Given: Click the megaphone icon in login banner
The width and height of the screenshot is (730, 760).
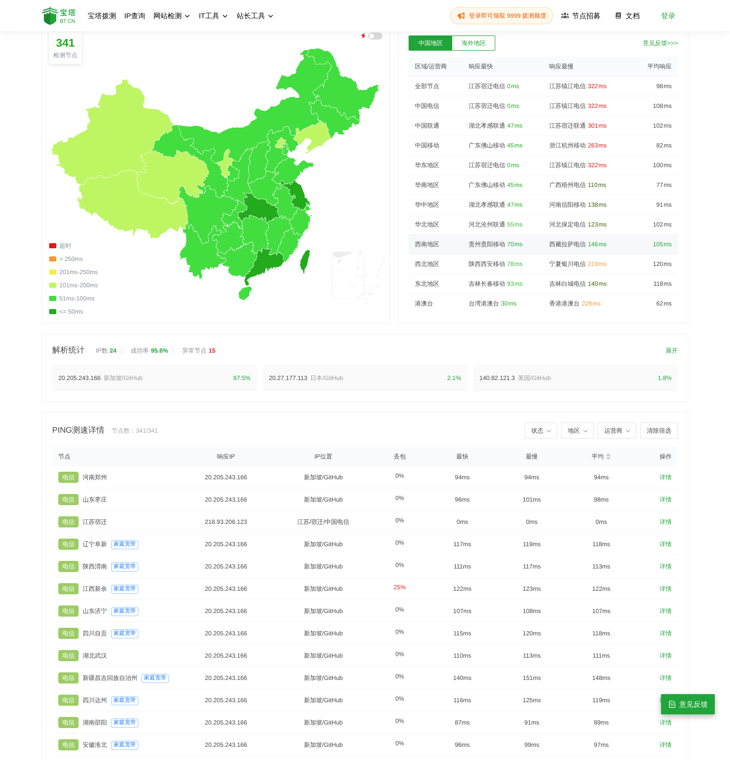Looking at the screenshot, I should (x=461, y=16).
